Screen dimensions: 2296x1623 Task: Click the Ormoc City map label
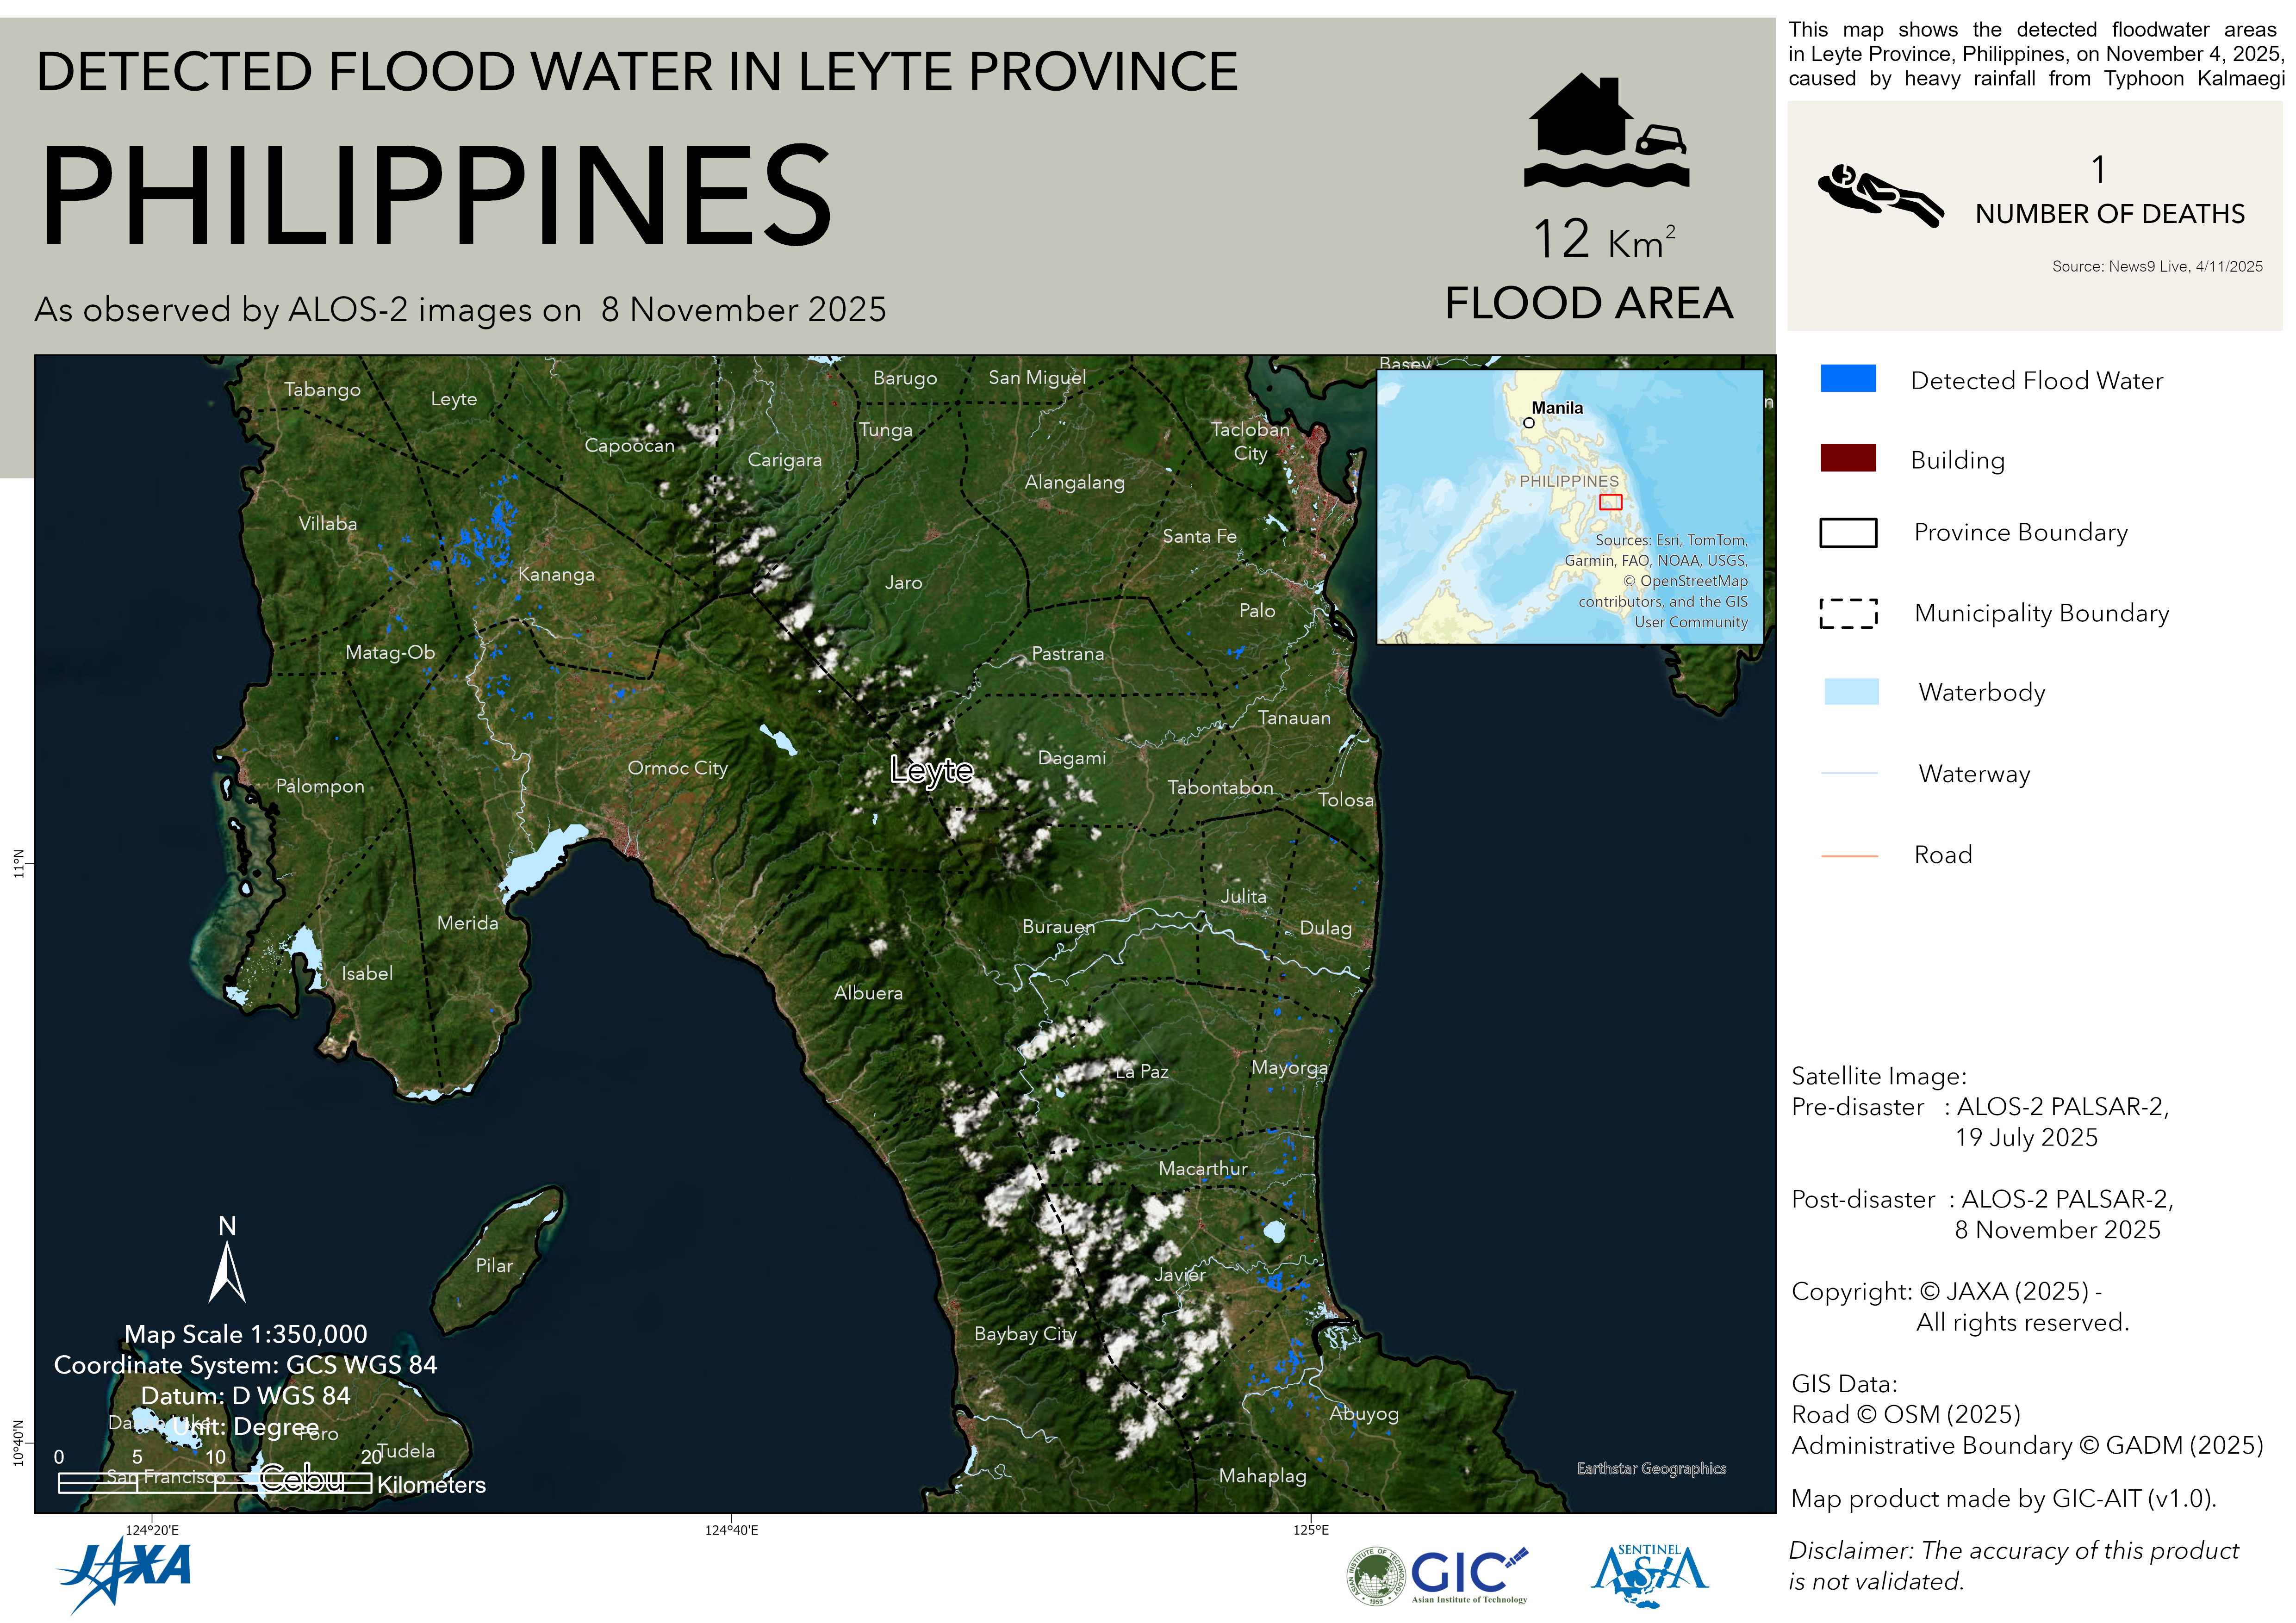pyautogui.click(x=677, y=768)
